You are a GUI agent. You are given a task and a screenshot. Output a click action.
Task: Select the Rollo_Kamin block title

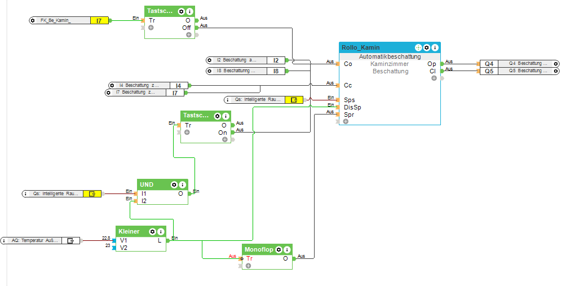pyautogui.click(x=361, y=47)
